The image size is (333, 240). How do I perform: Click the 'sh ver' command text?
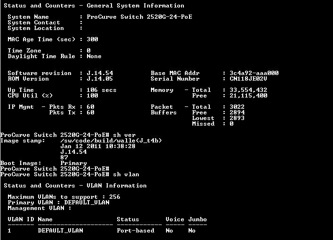pyautogui.click(x=124, y=135)
